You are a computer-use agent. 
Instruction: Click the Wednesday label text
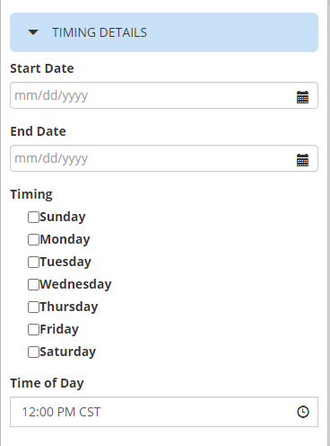[x=75, y=284]
